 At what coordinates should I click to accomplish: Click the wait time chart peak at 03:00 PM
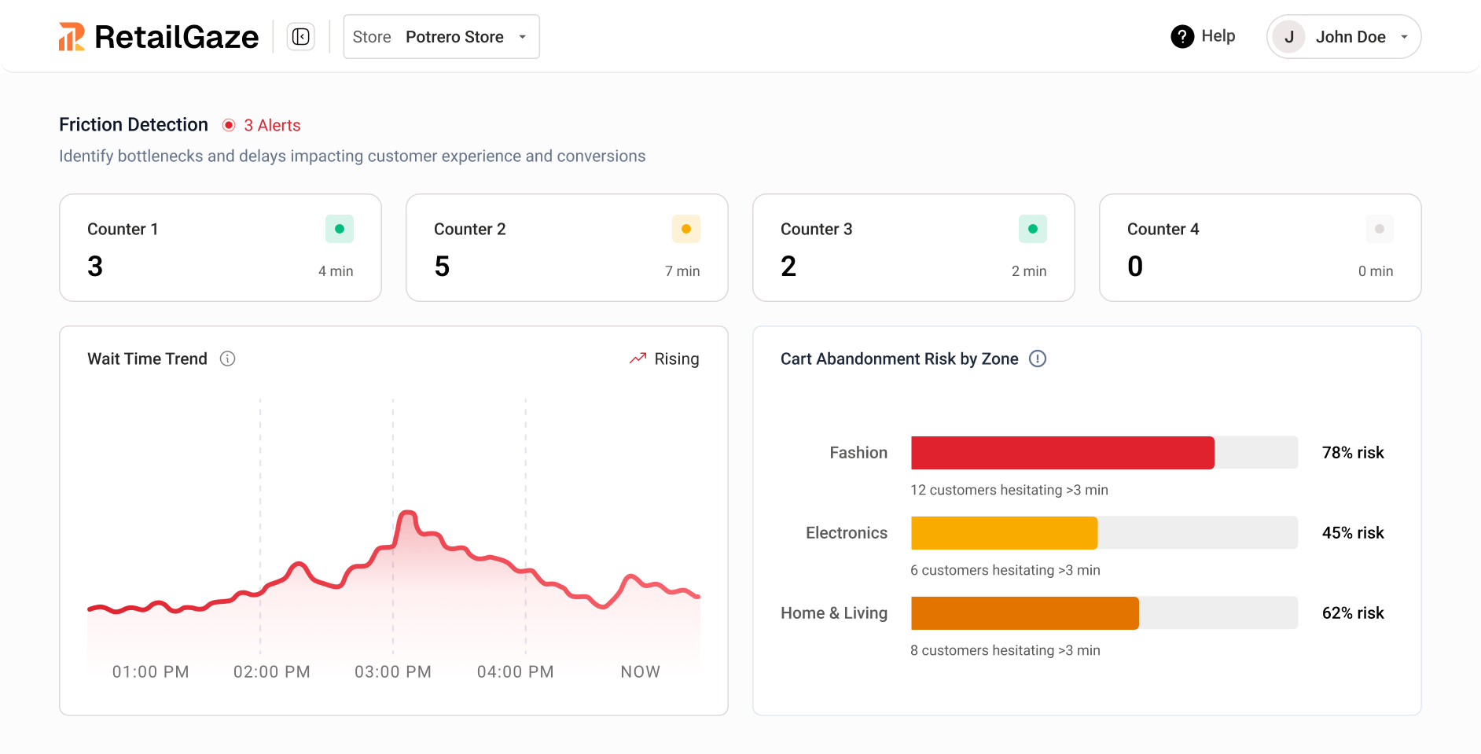tap(407, 514)
